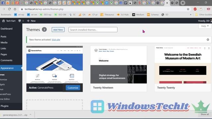Click Customize on GeneratePress theme
This screenshot has height=119, width=212.
73,88
